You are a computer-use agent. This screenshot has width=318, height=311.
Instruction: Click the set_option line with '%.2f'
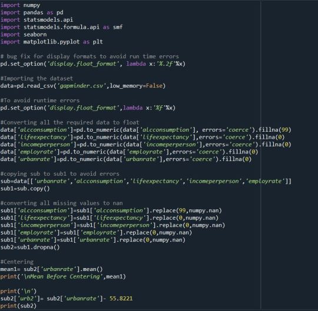click(93, 63)
